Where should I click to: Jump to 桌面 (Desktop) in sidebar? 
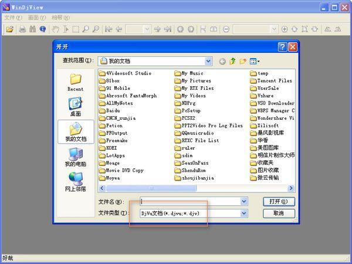click(x=75, y=107)
